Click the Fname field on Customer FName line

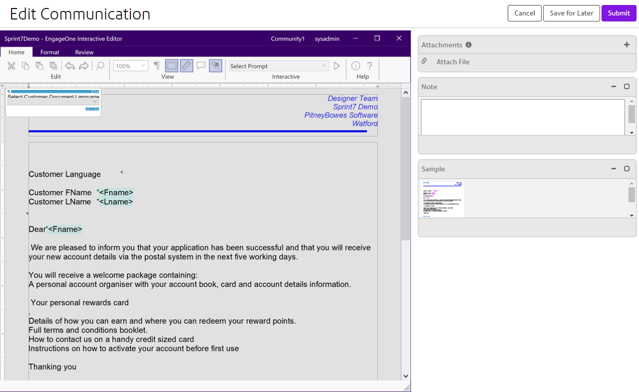pyautogui.click(x=116, y=193)
